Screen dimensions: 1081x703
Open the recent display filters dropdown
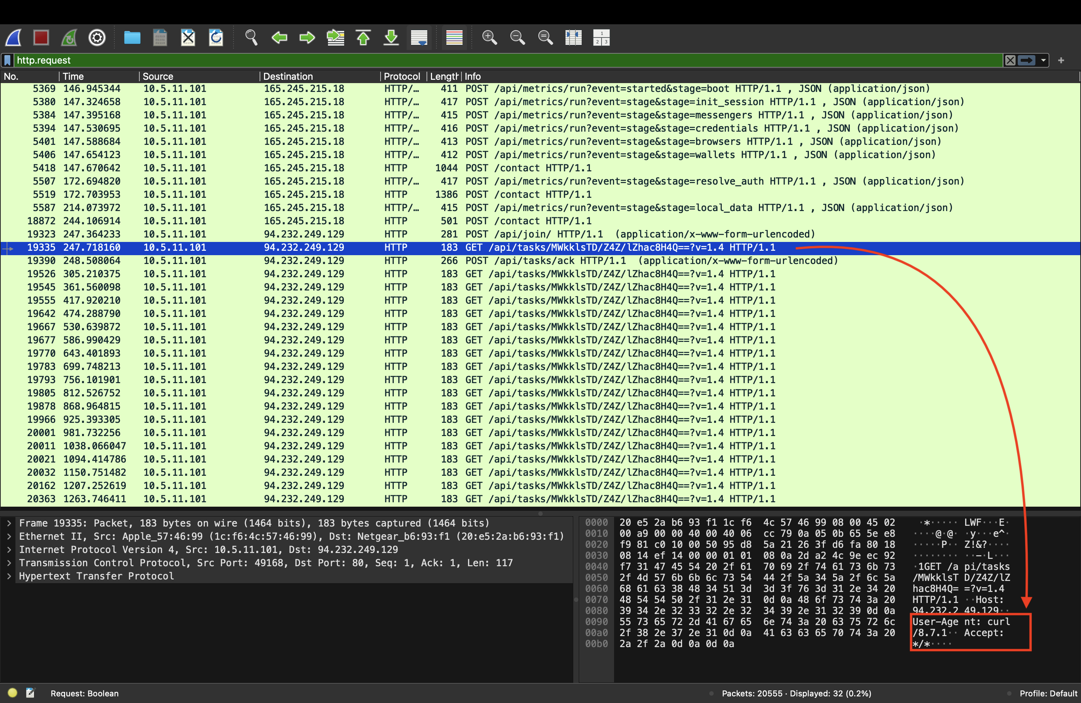click(1043, 60)
